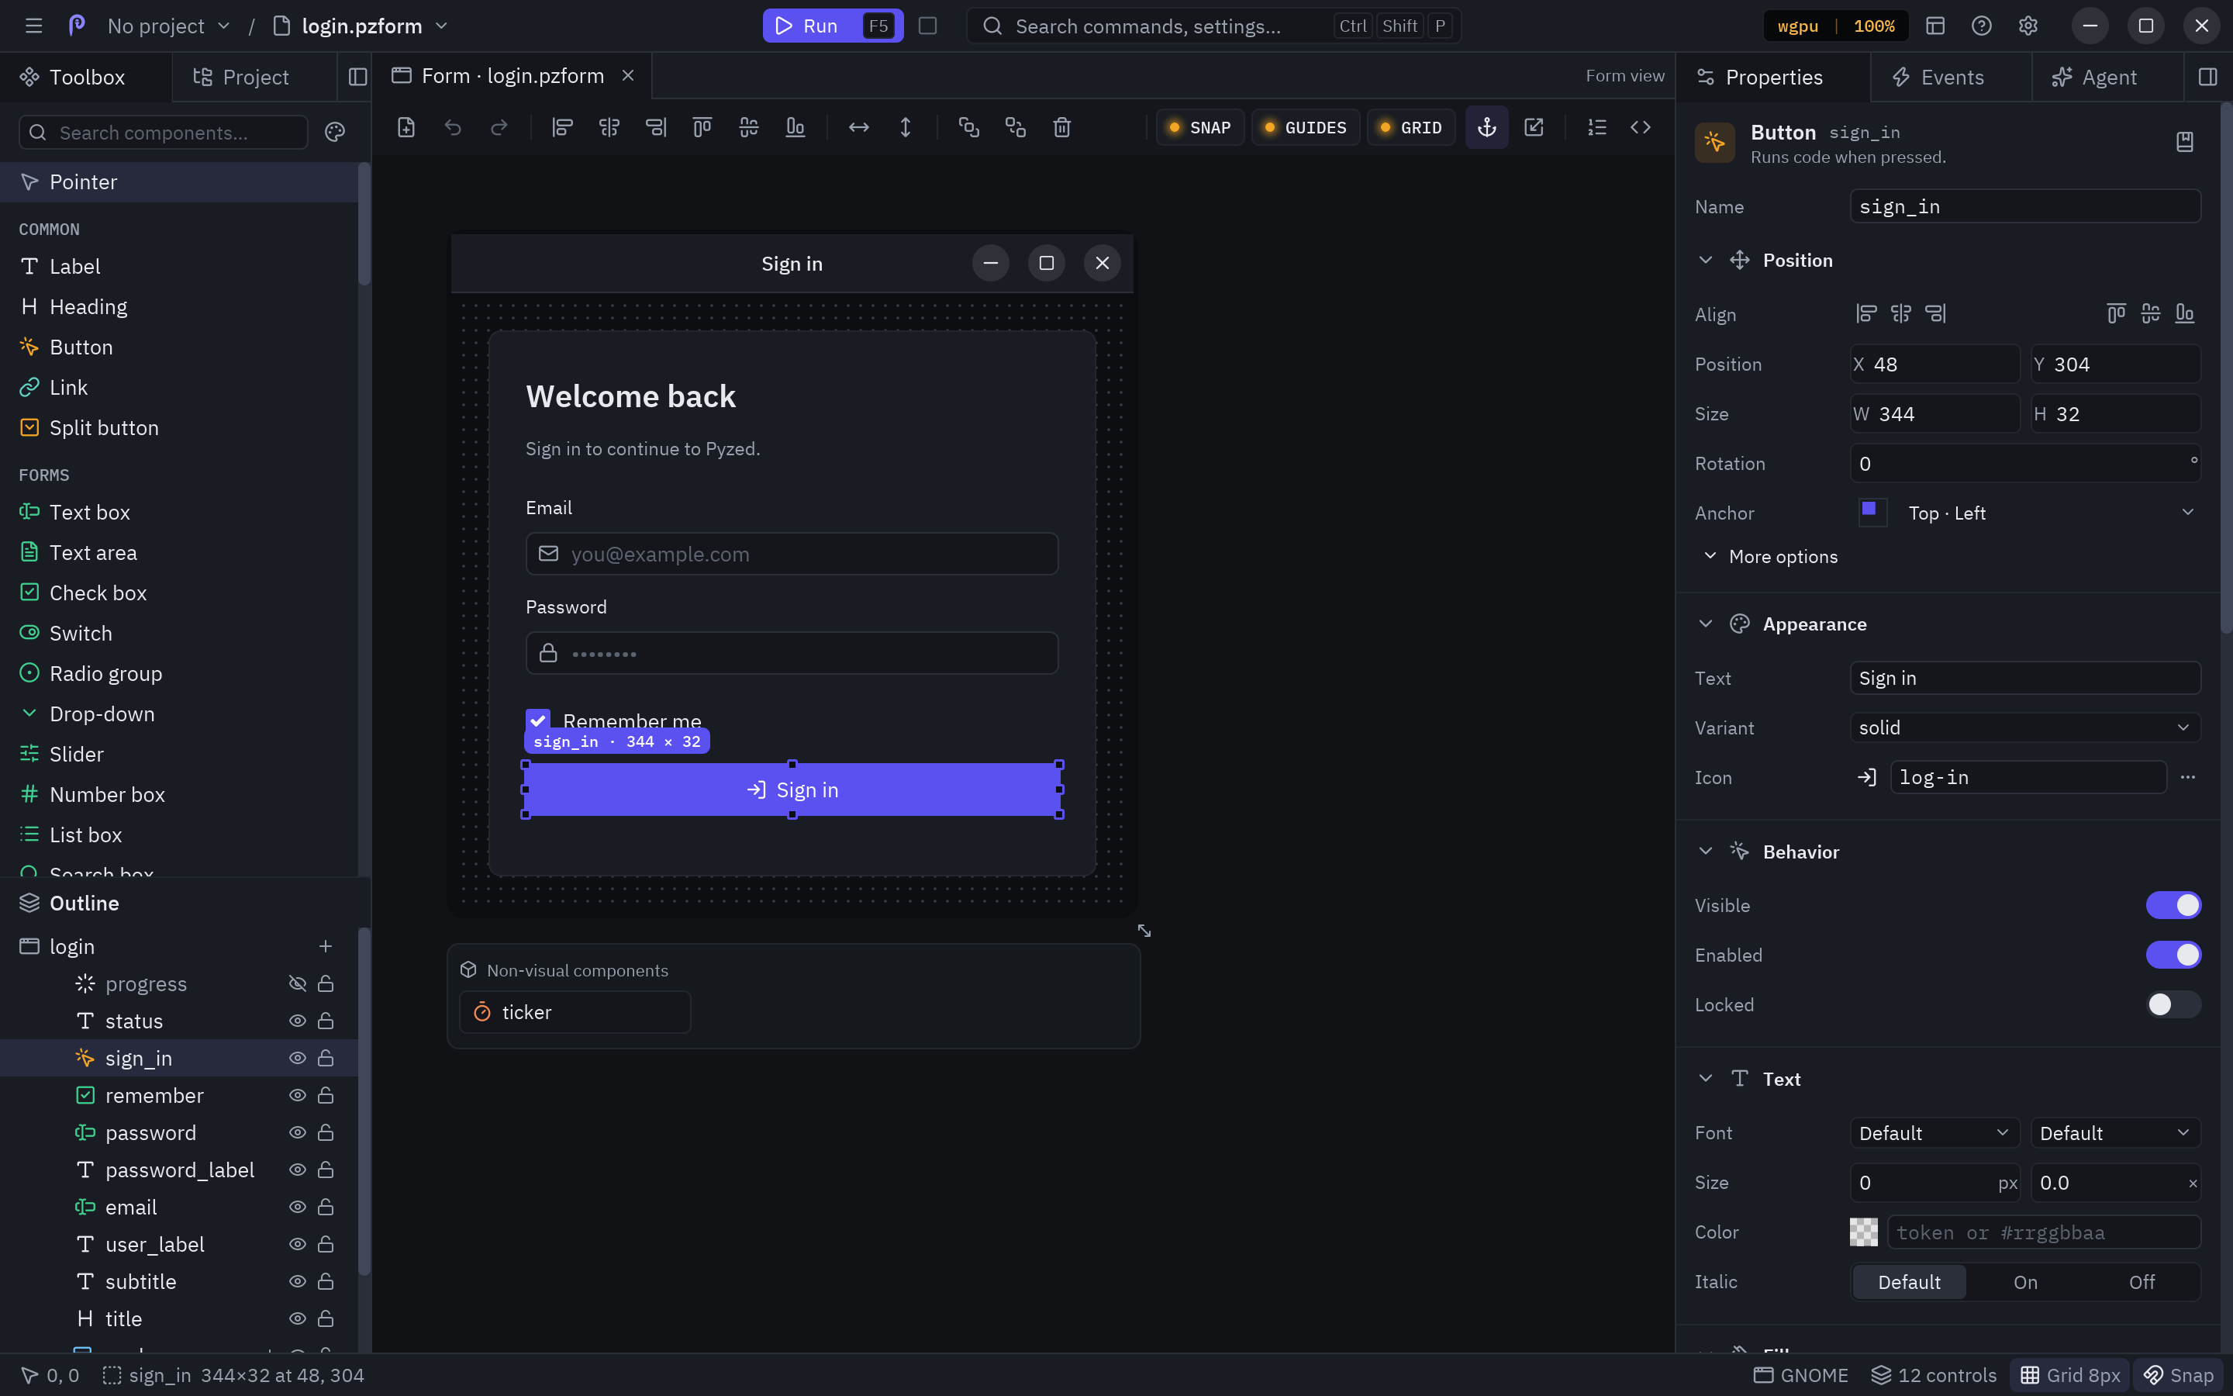Click align top edges toolbar icon
This screenshot has width=2233, height=1396.
[702, 127]
